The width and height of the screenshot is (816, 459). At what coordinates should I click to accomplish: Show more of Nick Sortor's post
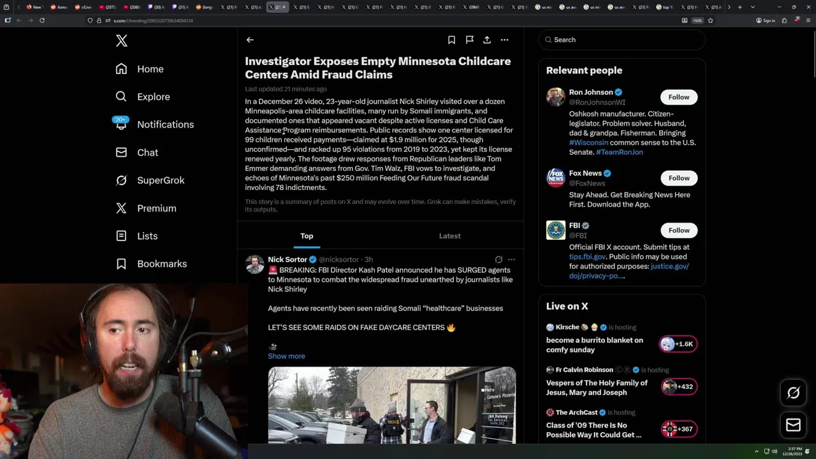[286, 356]
